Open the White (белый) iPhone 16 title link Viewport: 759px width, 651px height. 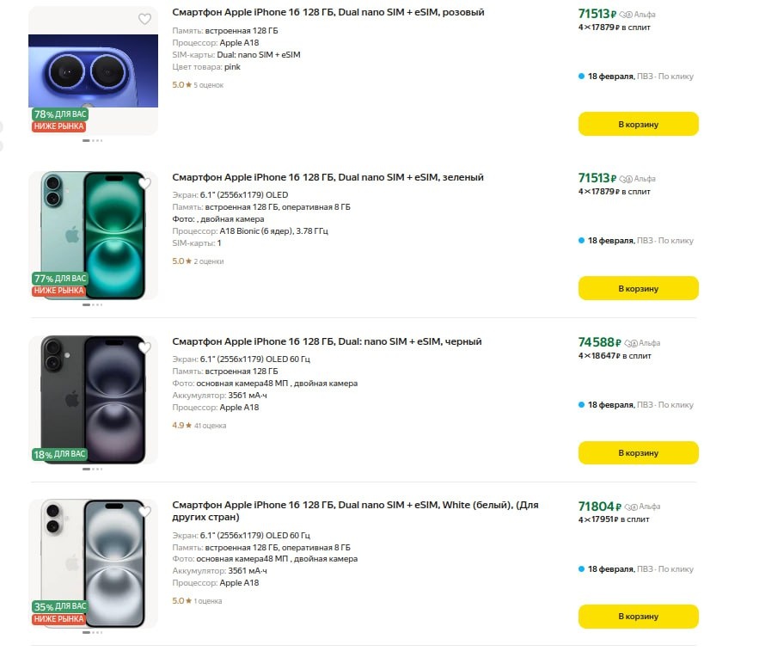(x=354, y=506)
